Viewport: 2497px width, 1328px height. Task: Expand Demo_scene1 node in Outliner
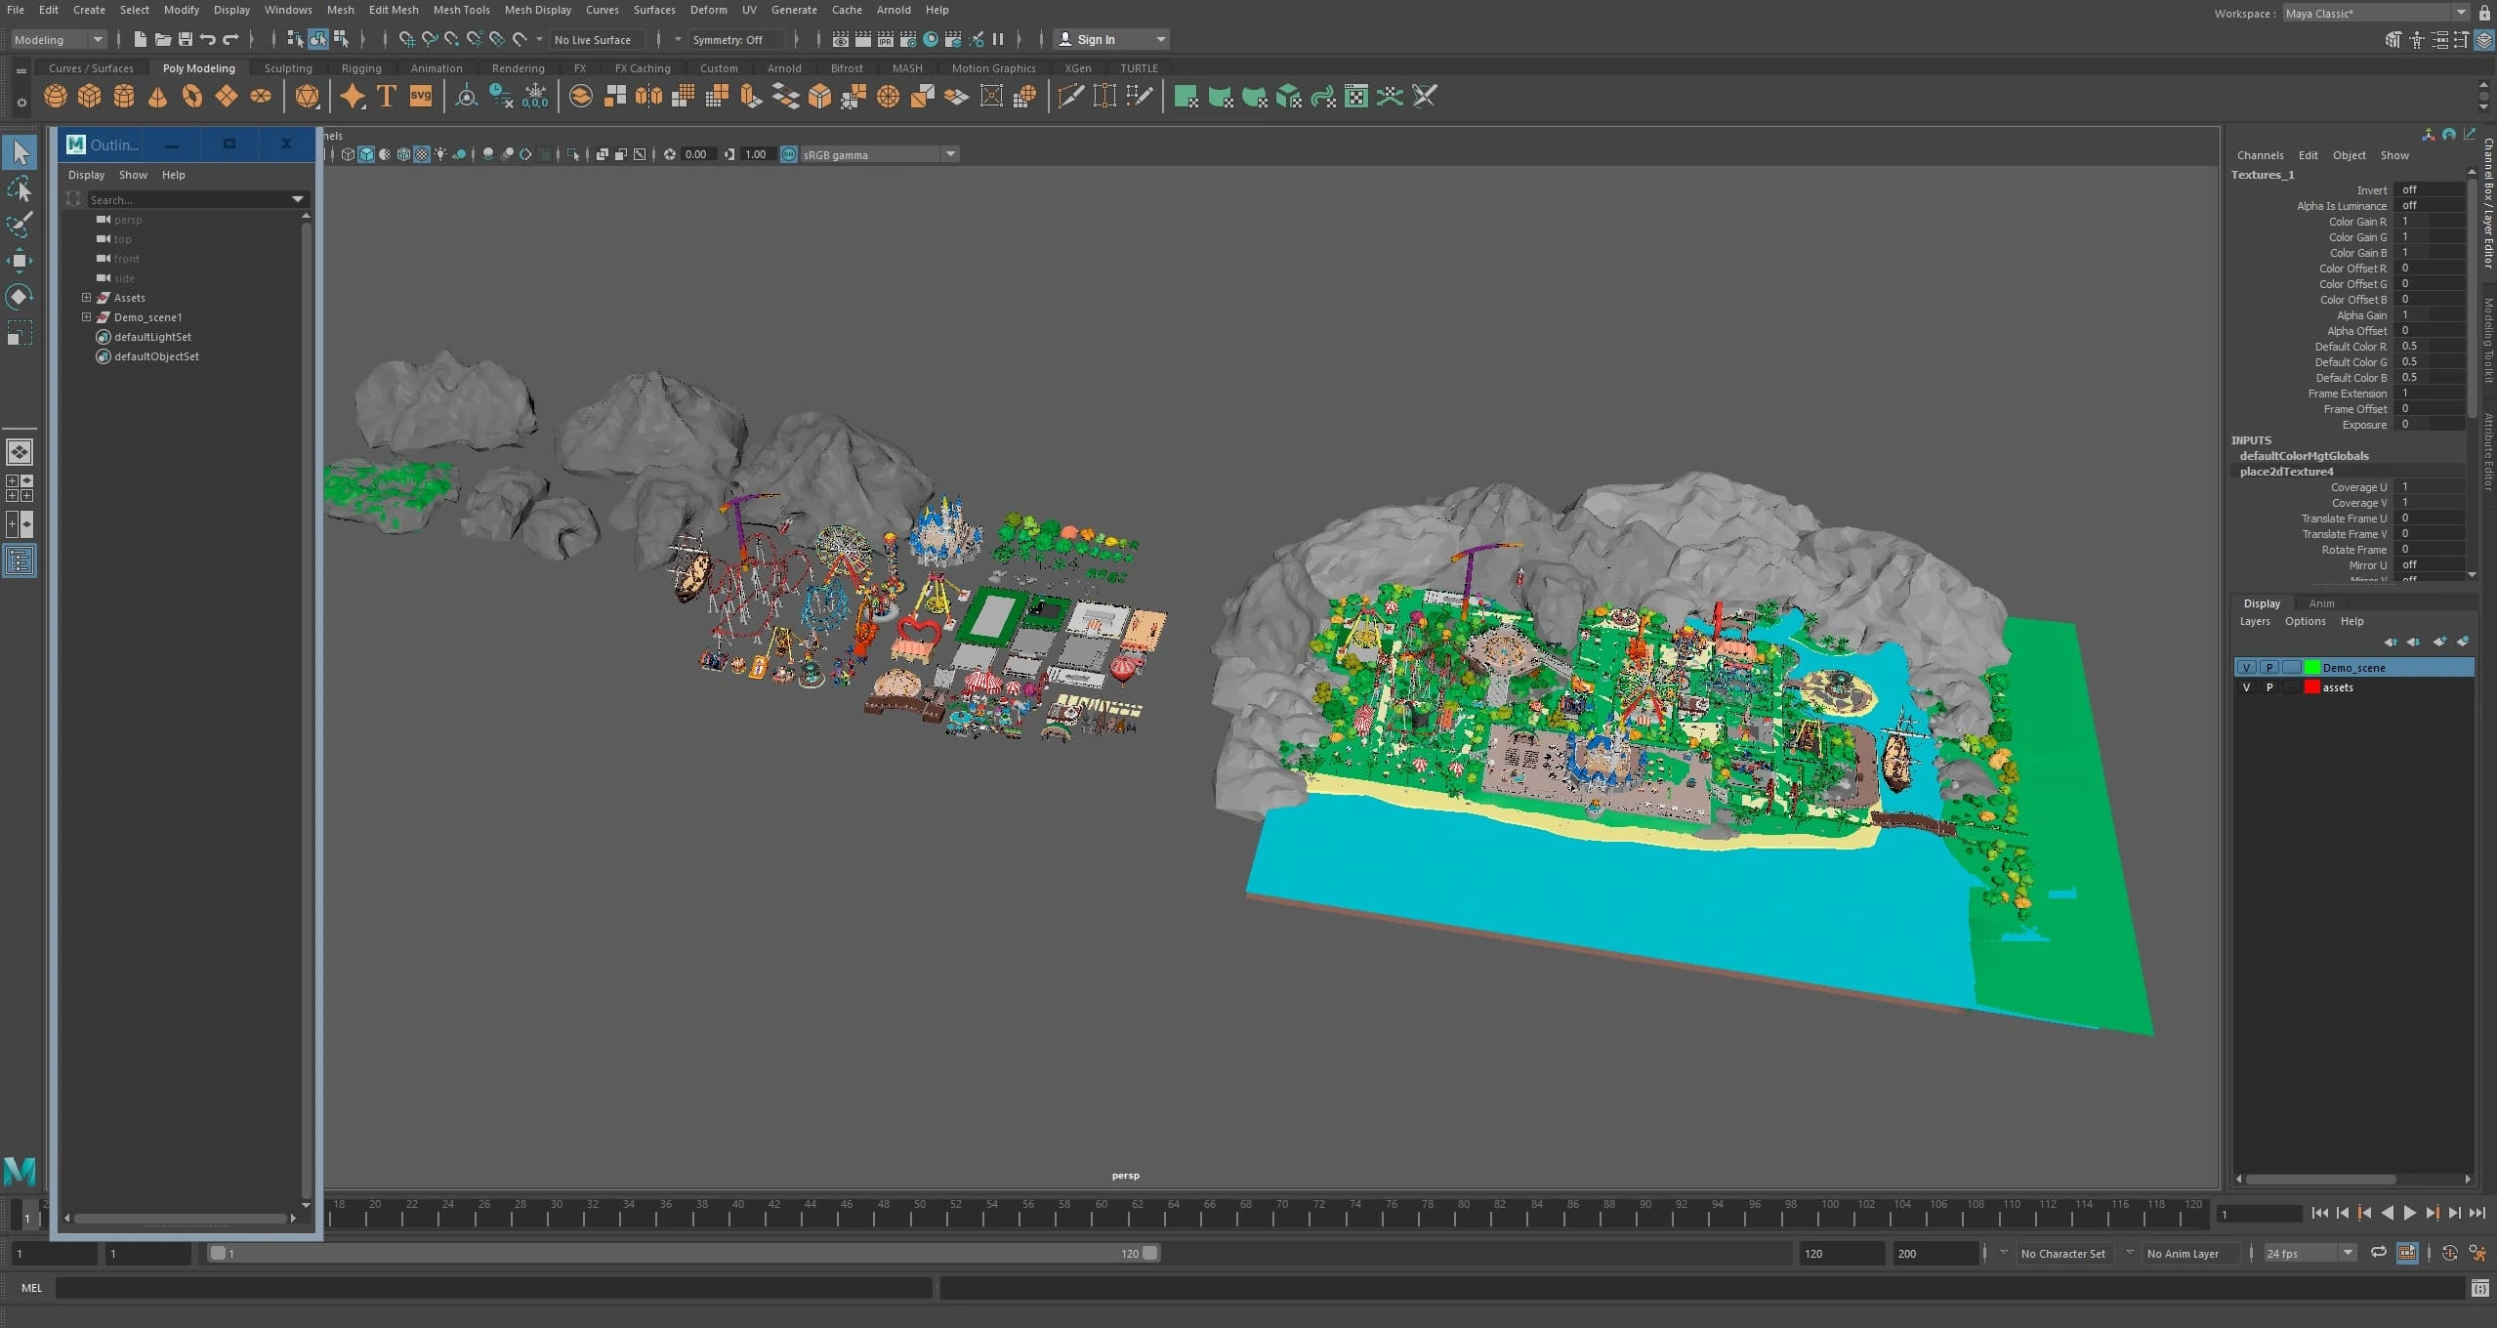coord(86,317)
